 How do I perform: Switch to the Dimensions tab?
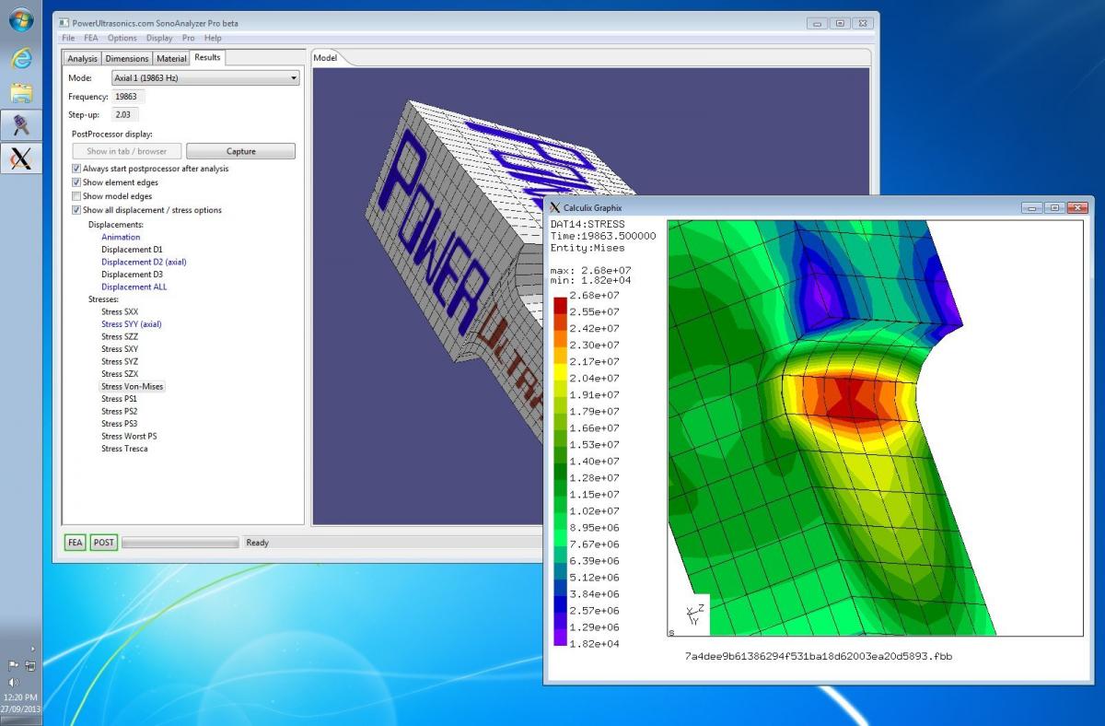point(126,58)
